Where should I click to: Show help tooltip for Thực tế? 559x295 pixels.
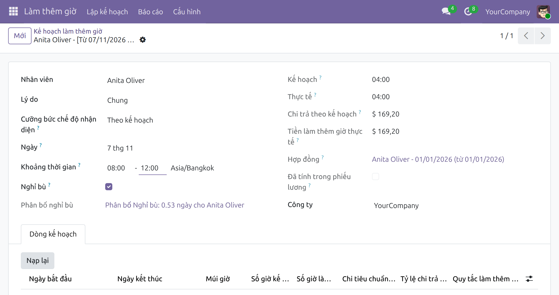coord(315,95)
